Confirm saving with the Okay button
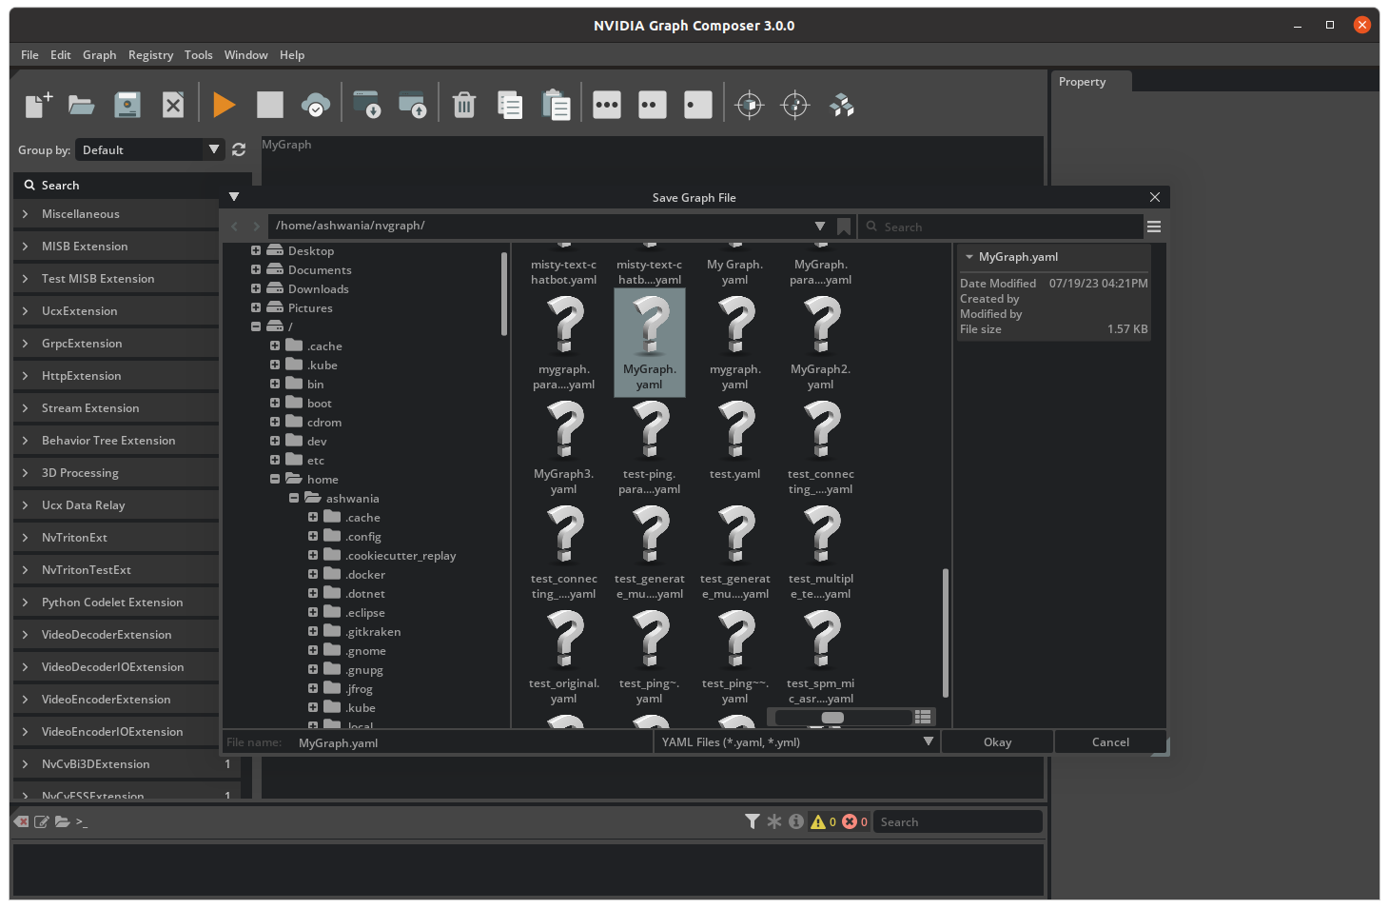 click(x=997, y=742)
